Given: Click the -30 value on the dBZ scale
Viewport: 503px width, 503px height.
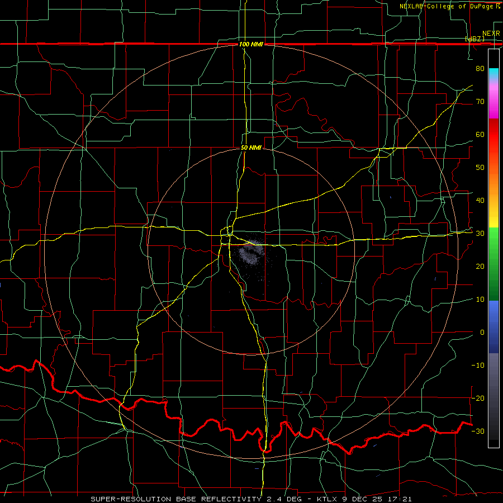Looking at the screenshot, I should (478, 431).
